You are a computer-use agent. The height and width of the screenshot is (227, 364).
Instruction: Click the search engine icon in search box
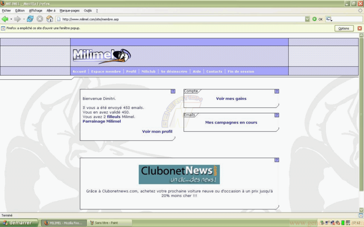pyautogui.click(x=329, y=19)
